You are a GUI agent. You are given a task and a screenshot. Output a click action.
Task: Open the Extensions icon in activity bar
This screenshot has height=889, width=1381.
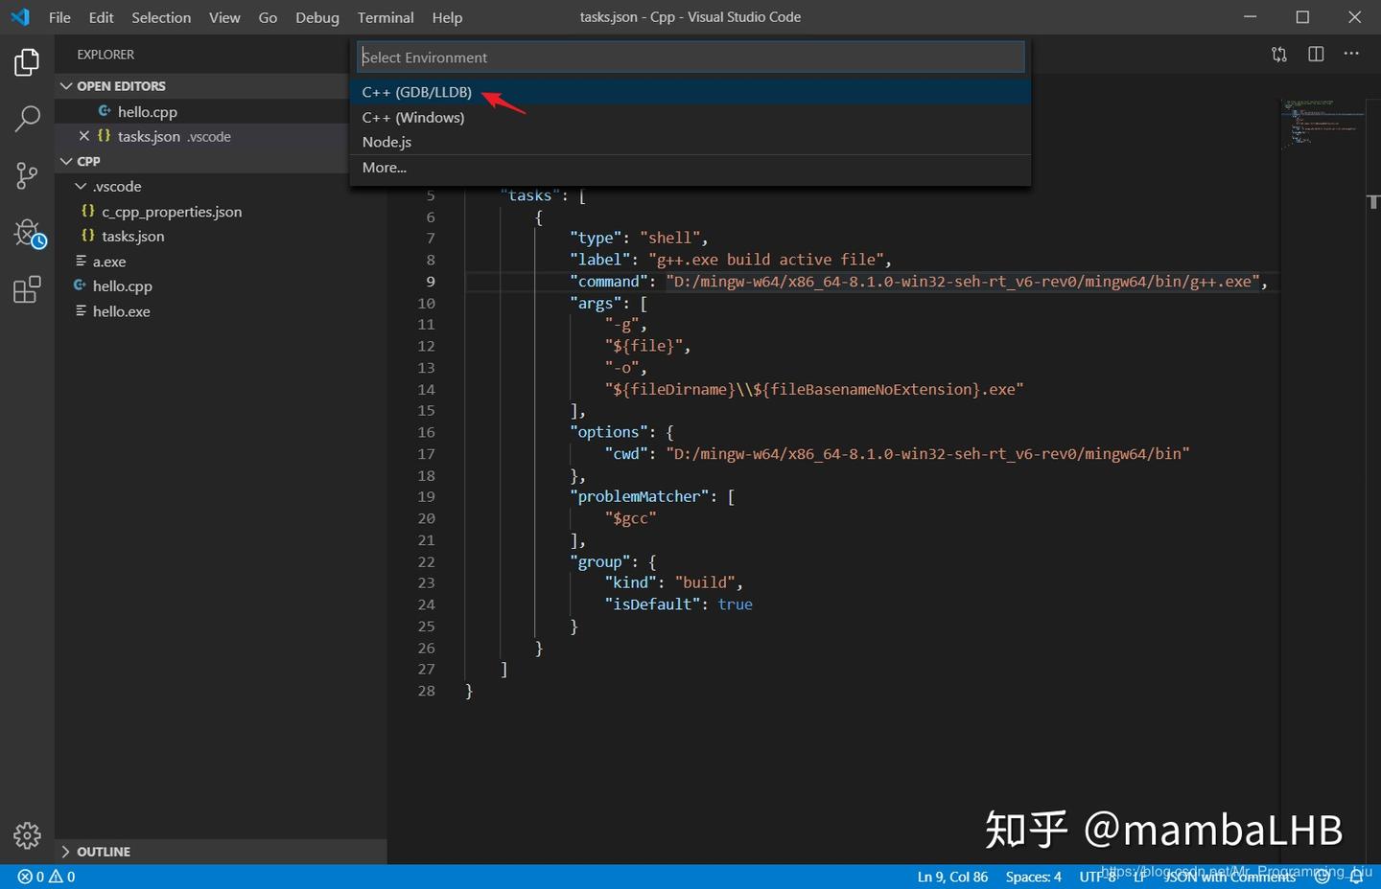point(26,289)
